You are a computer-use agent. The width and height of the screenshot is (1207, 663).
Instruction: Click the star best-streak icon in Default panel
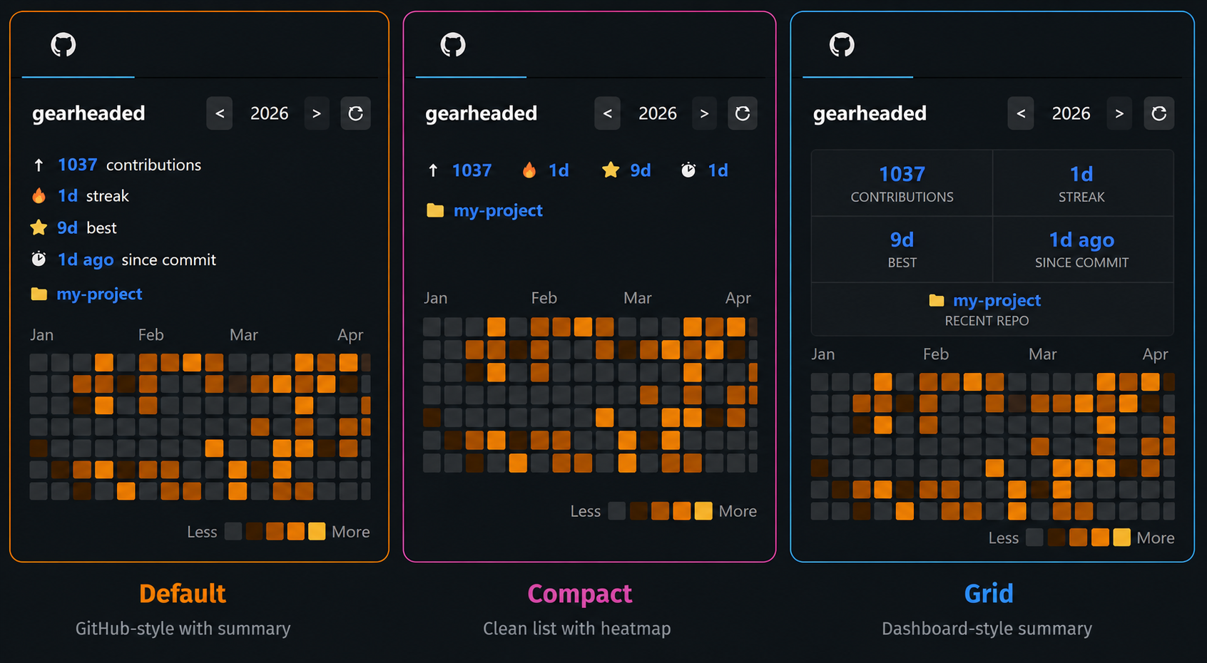(39, 227)
